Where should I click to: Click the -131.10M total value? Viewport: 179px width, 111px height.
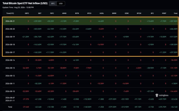coord(174,68)
